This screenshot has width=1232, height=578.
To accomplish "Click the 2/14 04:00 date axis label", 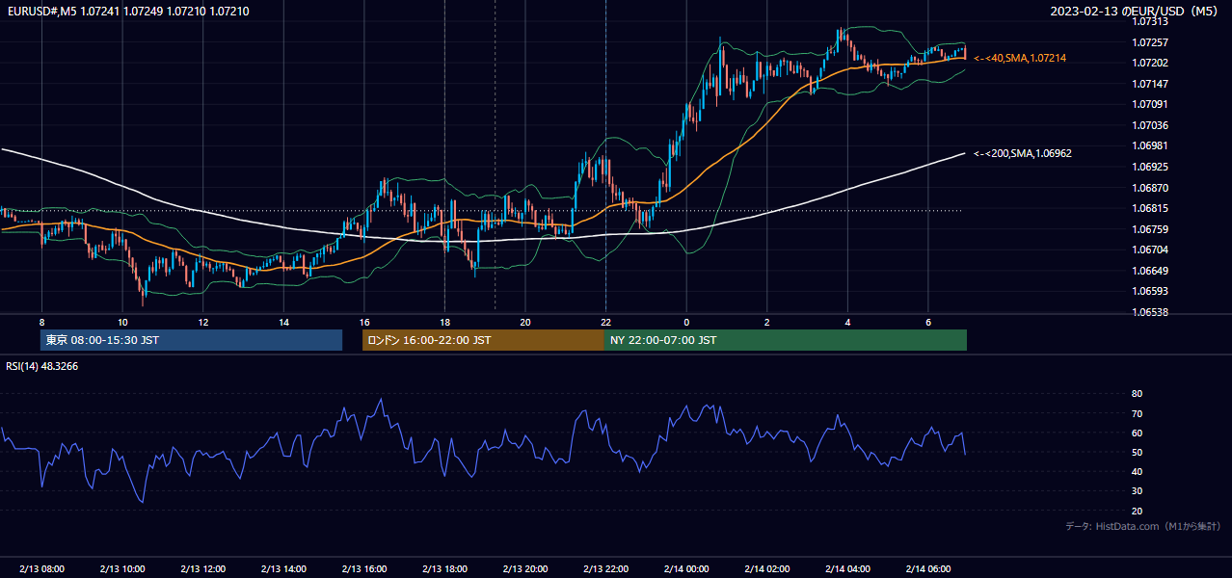I will 847,568.
